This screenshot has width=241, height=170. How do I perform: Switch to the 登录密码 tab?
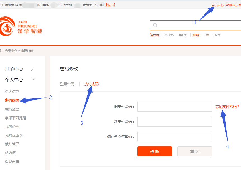click(x=67, y=84)
